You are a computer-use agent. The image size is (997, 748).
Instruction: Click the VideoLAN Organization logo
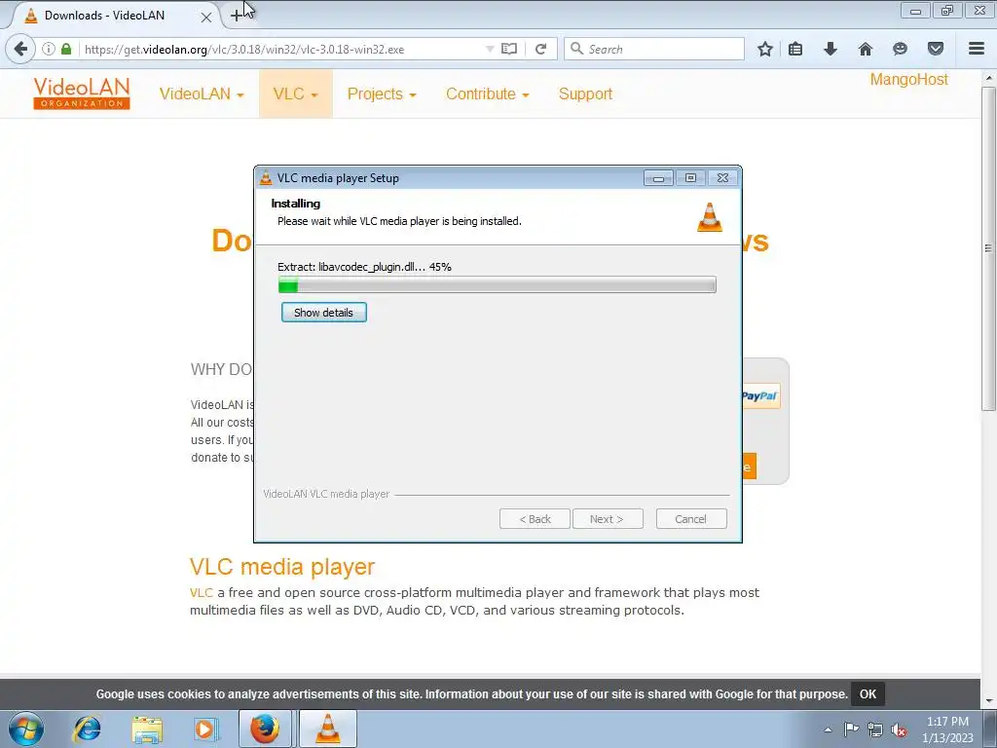82,93
